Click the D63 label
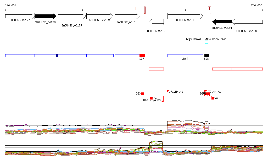 138,94
